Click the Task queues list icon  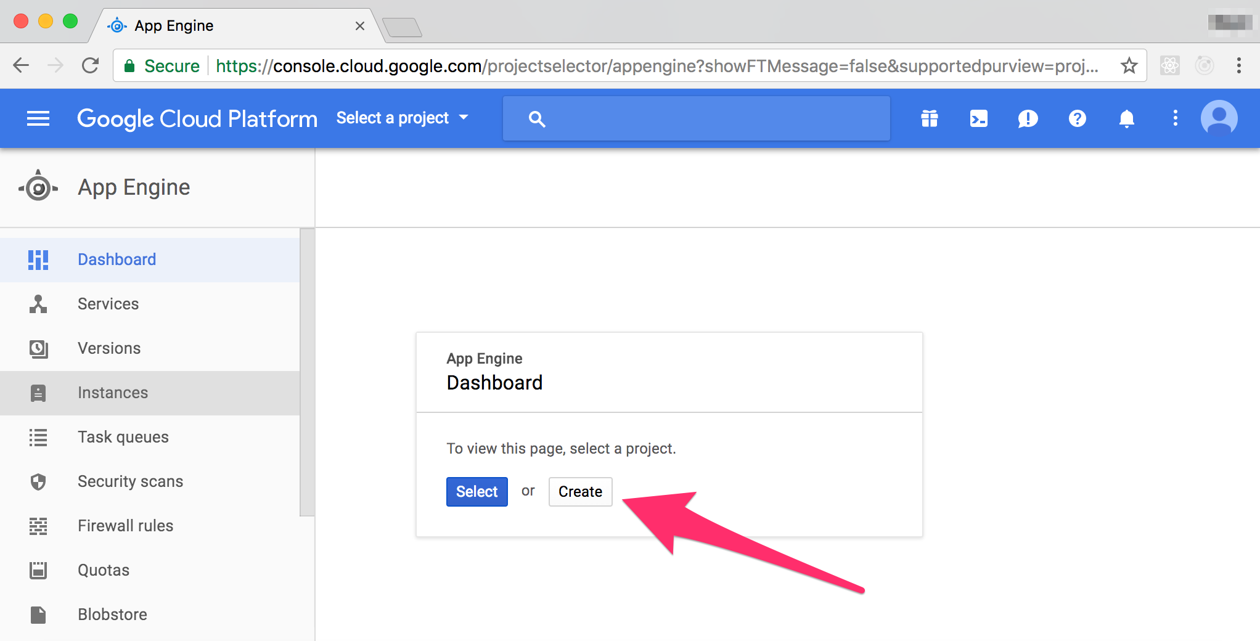pos(38,437)
